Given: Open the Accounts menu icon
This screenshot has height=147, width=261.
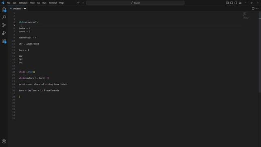Looking at the screenshot, I should 4,141.
